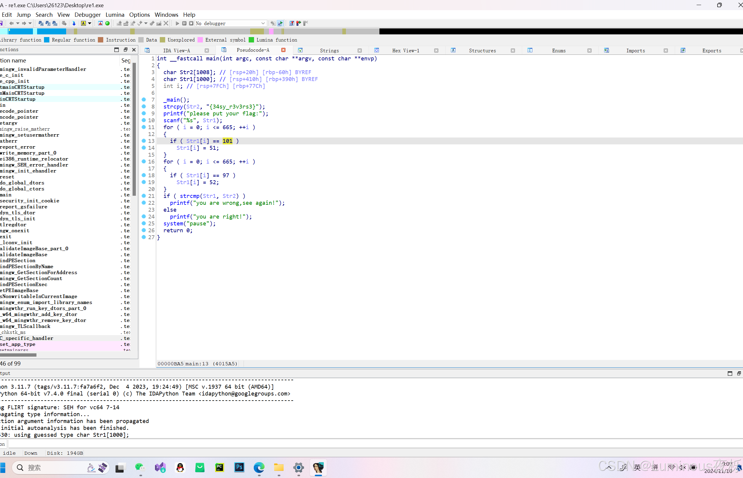Switch to the Strings tab
Image resolution: width=743 pixels, height=478 pixels.
coord(329,51)
